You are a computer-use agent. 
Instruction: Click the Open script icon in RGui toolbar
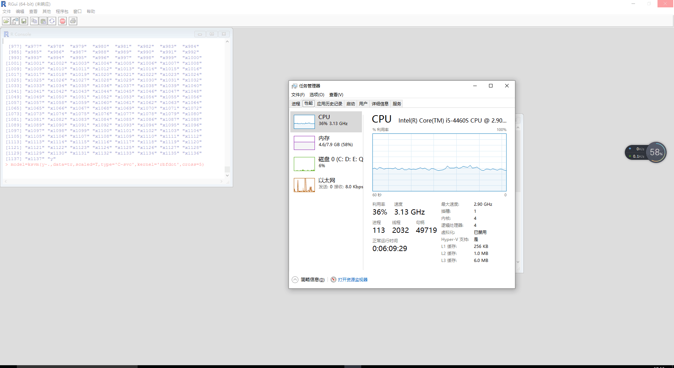[x=6, y=21]
